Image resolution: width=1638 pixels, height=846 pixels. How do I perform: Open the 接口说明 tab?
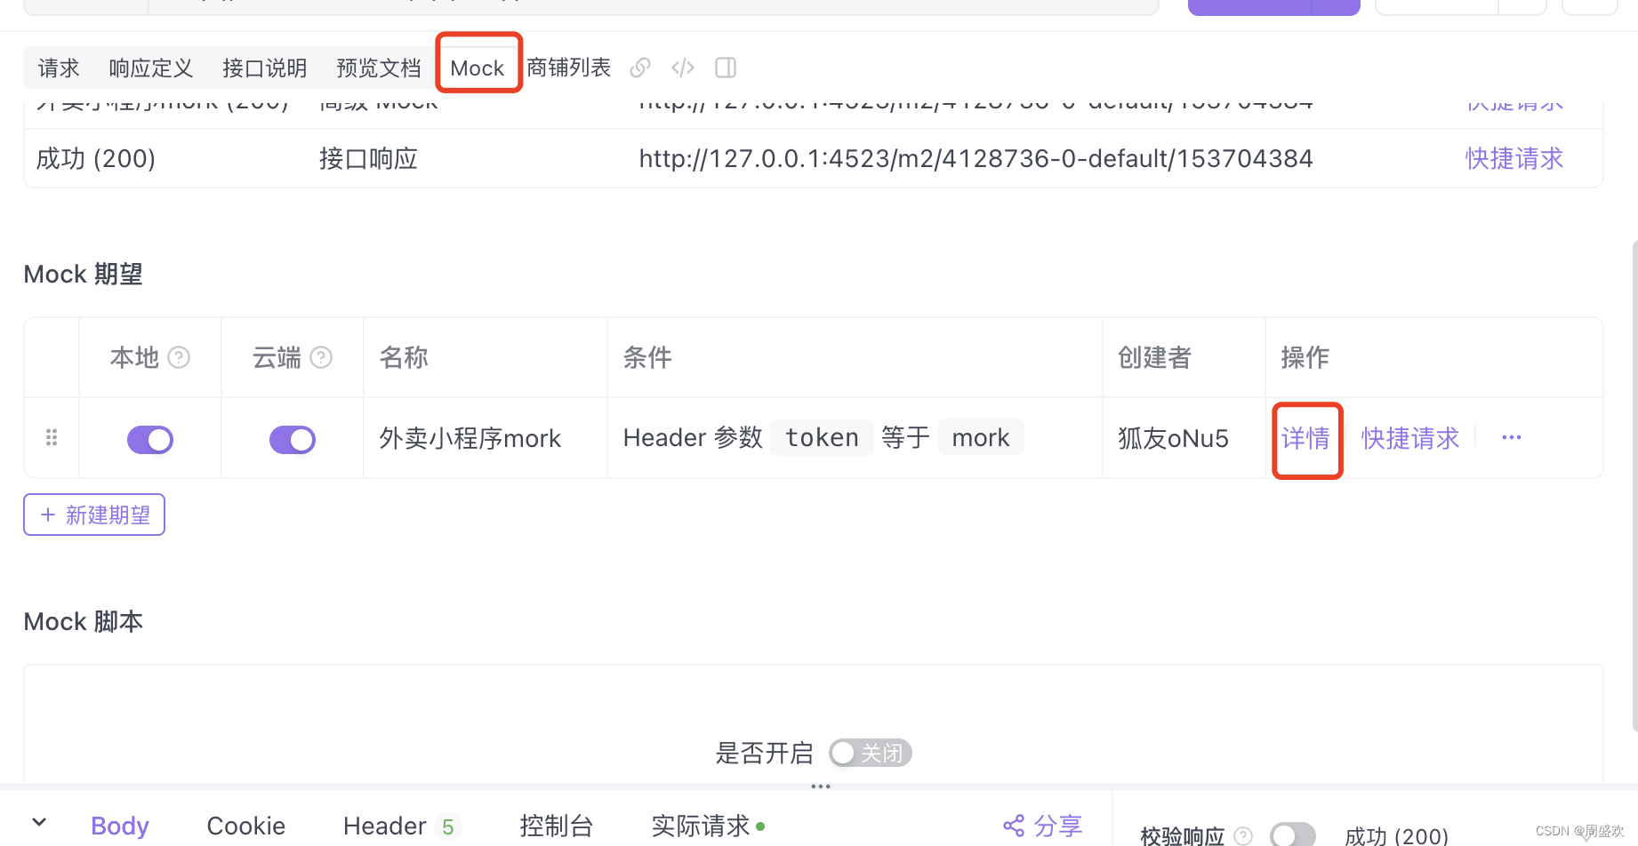click(264, 68)
